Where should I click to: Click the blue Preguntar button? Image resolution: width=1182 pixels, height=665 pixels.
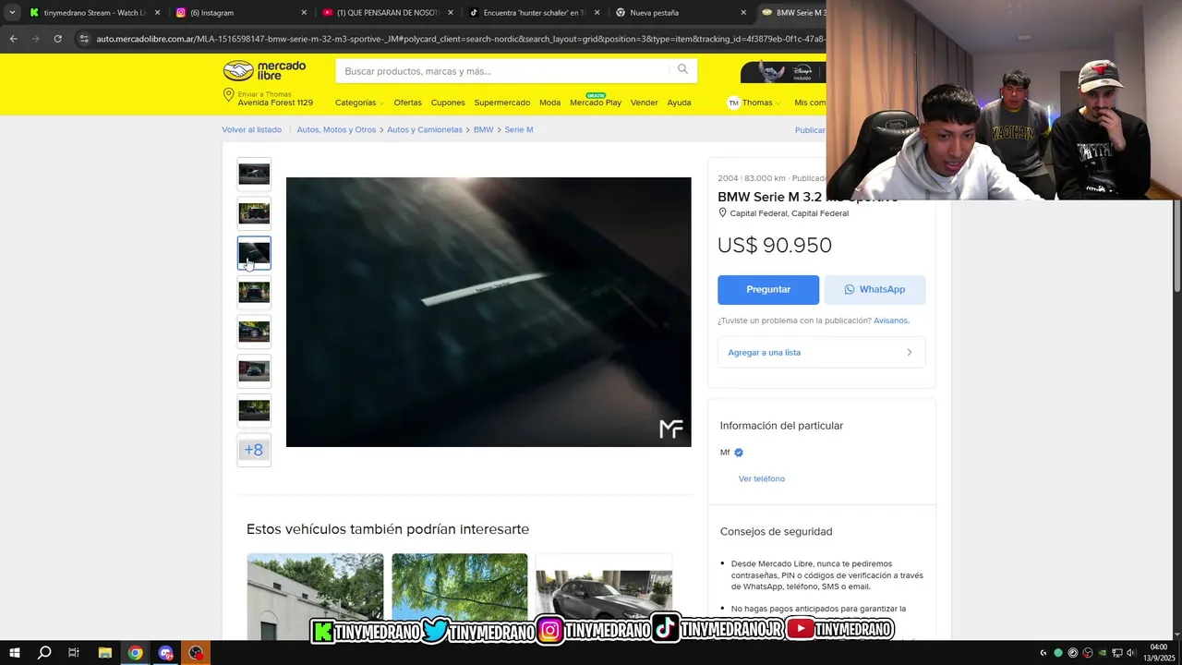(x=768, y=289)
